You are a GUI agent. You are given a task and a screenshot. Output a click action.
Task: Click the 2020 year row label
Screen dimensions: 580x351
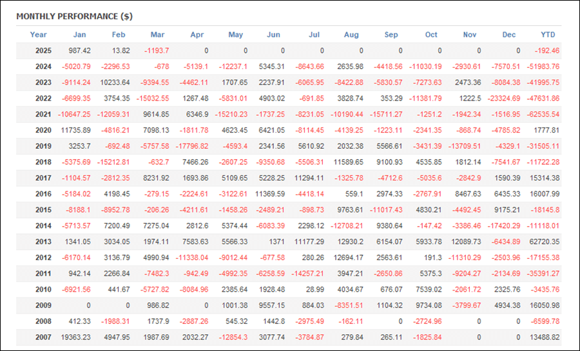(43, 130)
